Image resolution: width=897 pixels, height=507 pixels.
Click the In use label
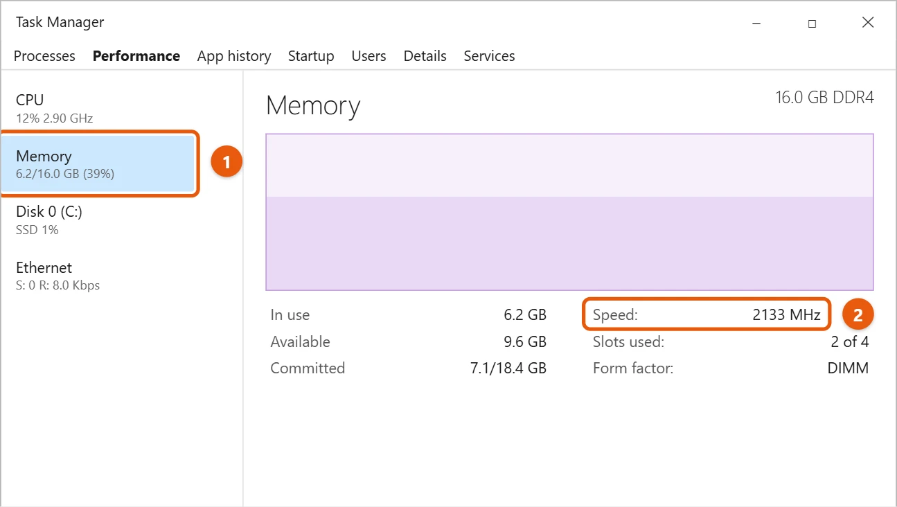(x=290, y=315)
